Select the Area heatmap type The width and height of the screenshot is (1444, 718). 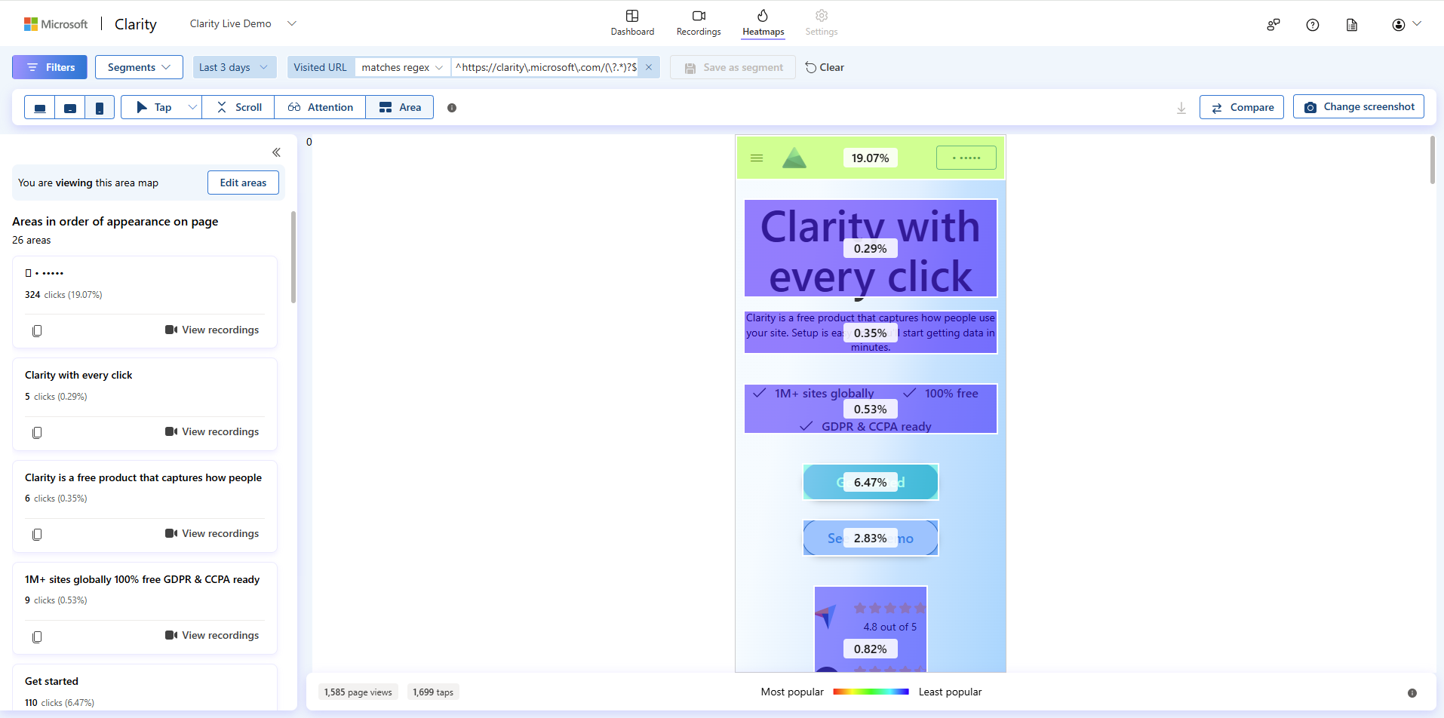[x=400, y=108]
